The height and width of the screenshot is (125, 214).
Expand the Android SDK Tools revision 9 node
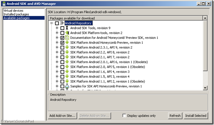[x=57, y=28]
